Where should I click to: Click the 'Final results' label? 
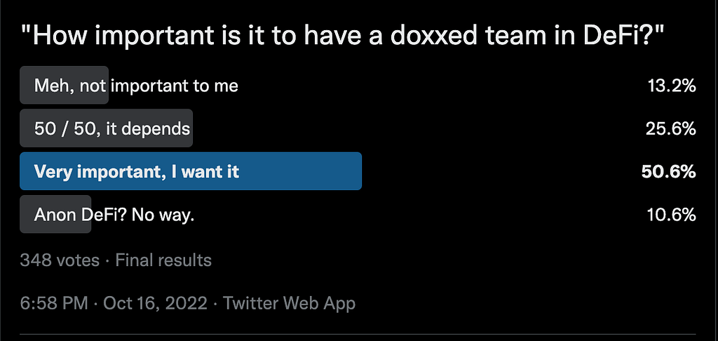tap(163, 260)
